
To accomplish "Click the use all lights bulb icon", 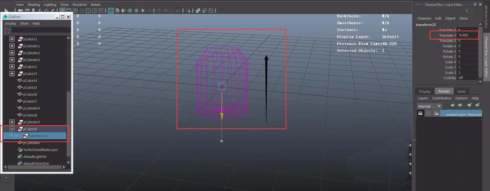I will click(143, 11).
